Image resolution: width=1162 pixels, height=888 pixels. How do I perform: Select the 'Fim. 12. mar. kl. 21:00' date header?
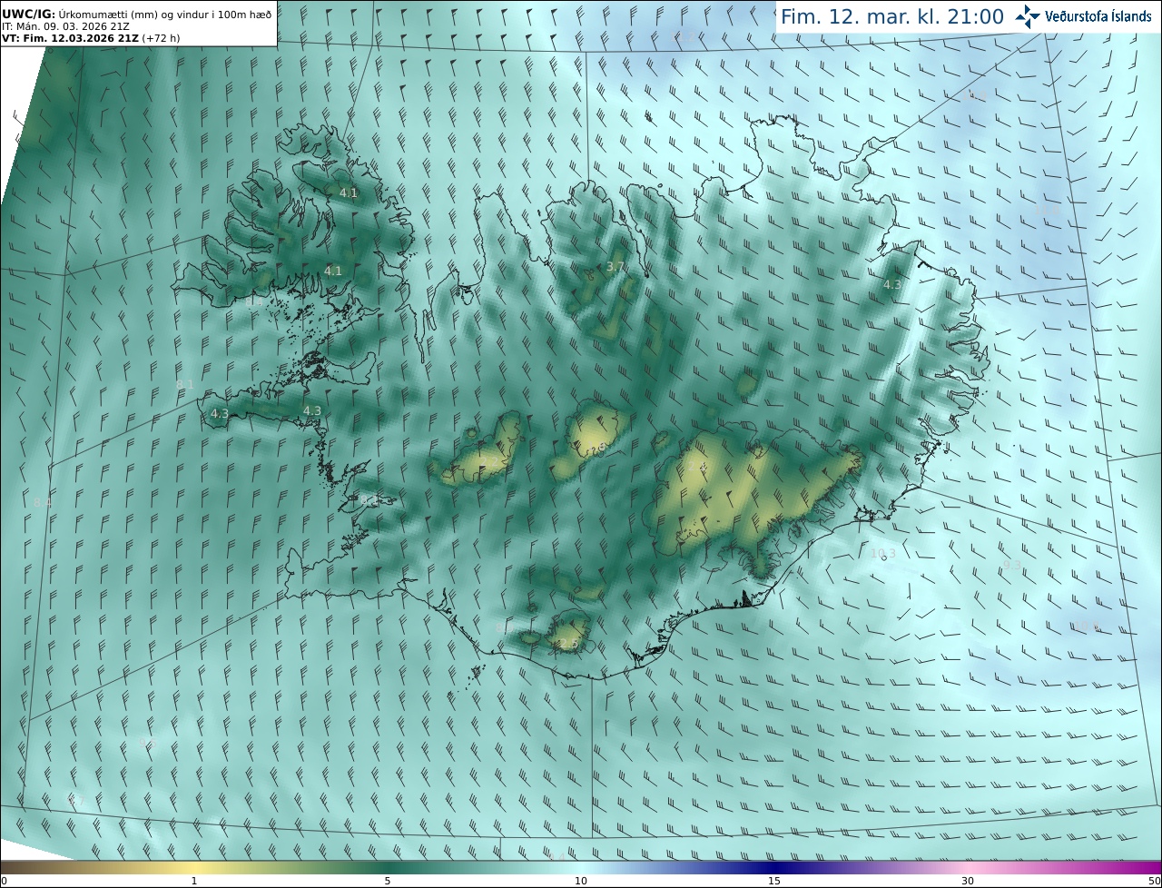(x=892, y=16)
